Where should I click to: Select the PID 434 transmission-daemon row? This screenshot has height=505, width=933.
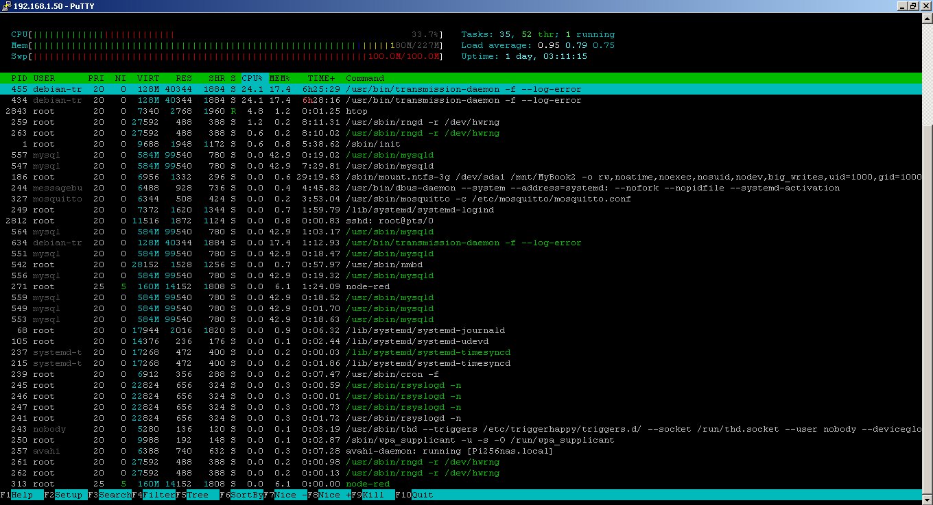[461, 100]
